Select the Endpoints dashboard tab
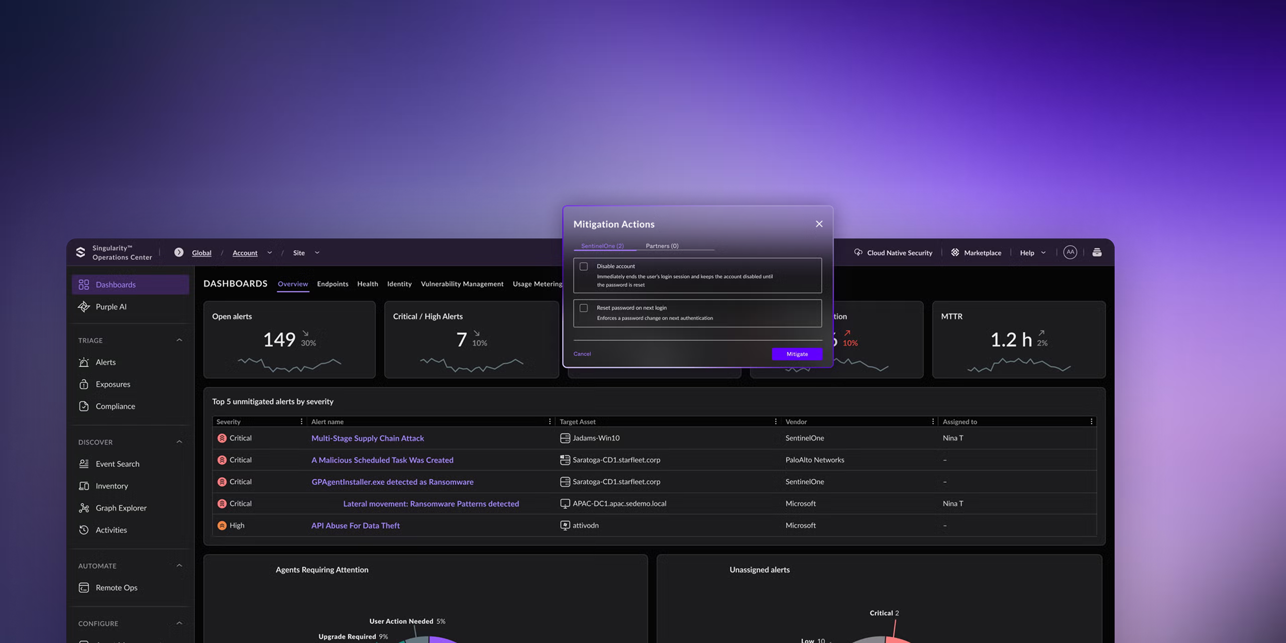This screenshot has width=1286, height=643. point(333,284)
